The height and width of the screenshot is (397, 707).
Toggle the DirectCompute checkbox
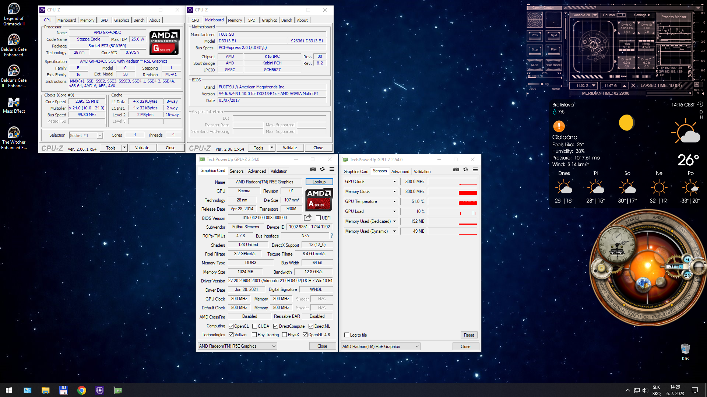point(275,326)
